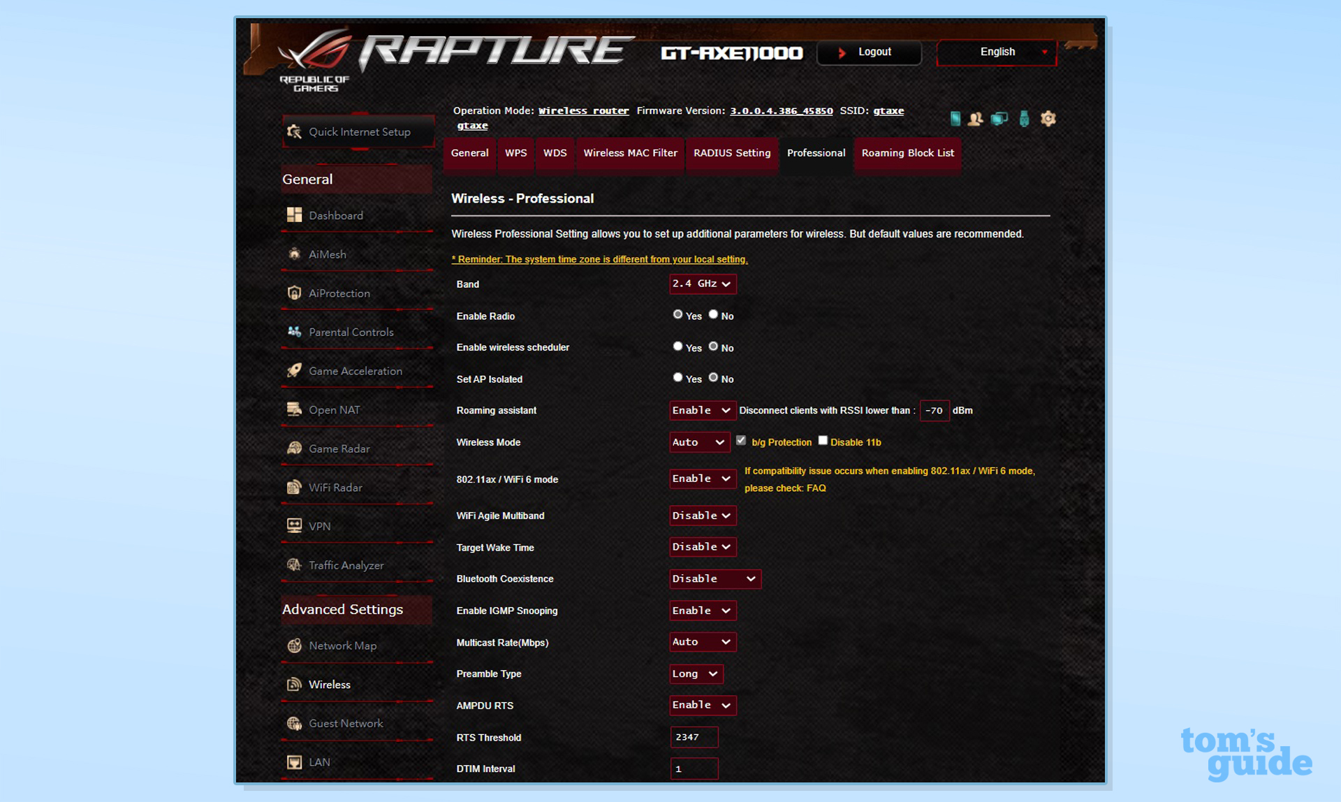Image resolution: width=1341 pixels, height=802 pixels.
Task: Open the Target Wake Time dropdown
Action: tap(703, 547)
